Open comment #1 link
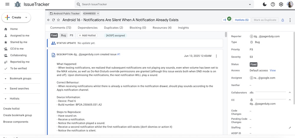The width and height of the screenshot is (295, 138). 119,54
